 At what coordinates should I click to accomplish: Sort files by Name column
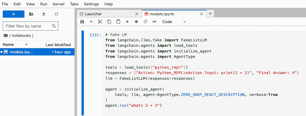tap(17, 45)
